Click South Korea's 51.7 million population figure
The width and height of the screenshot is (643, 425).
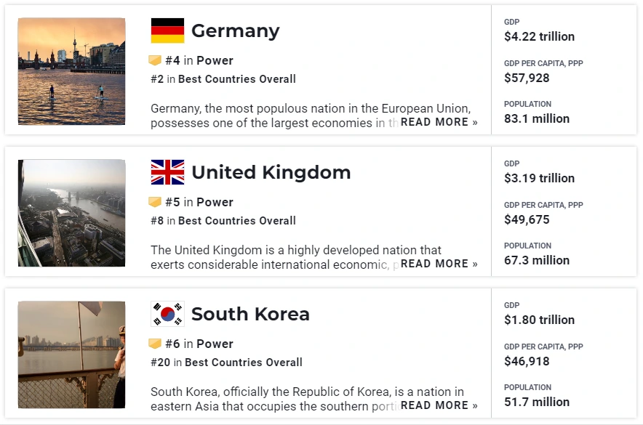(x=537, y=402)
